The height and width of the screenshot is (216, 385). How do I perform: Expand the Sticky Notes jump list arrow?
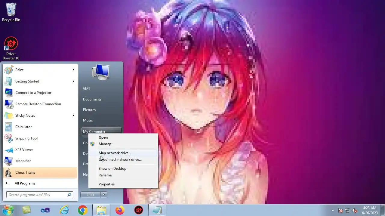coord(73,115)
